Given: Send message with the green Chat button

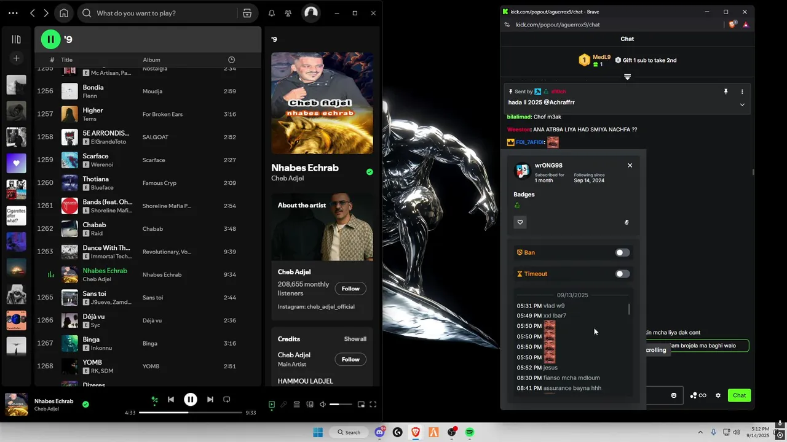Looking at the screenshot, I should 739,395.
